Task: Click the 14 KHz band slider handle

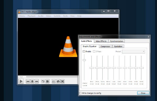Action: tap(136, 68)
